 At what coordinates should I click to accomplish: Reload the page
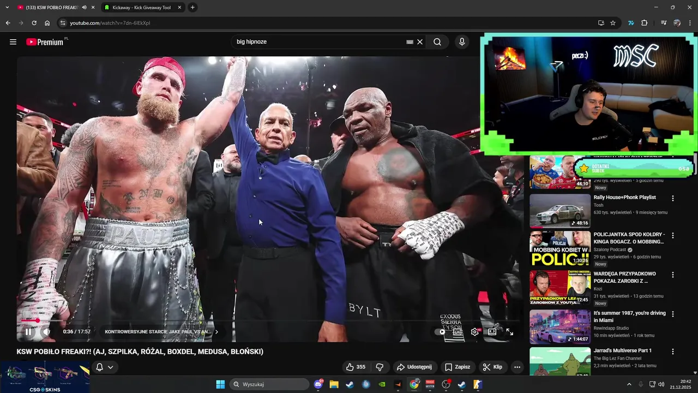click(34, 23)
